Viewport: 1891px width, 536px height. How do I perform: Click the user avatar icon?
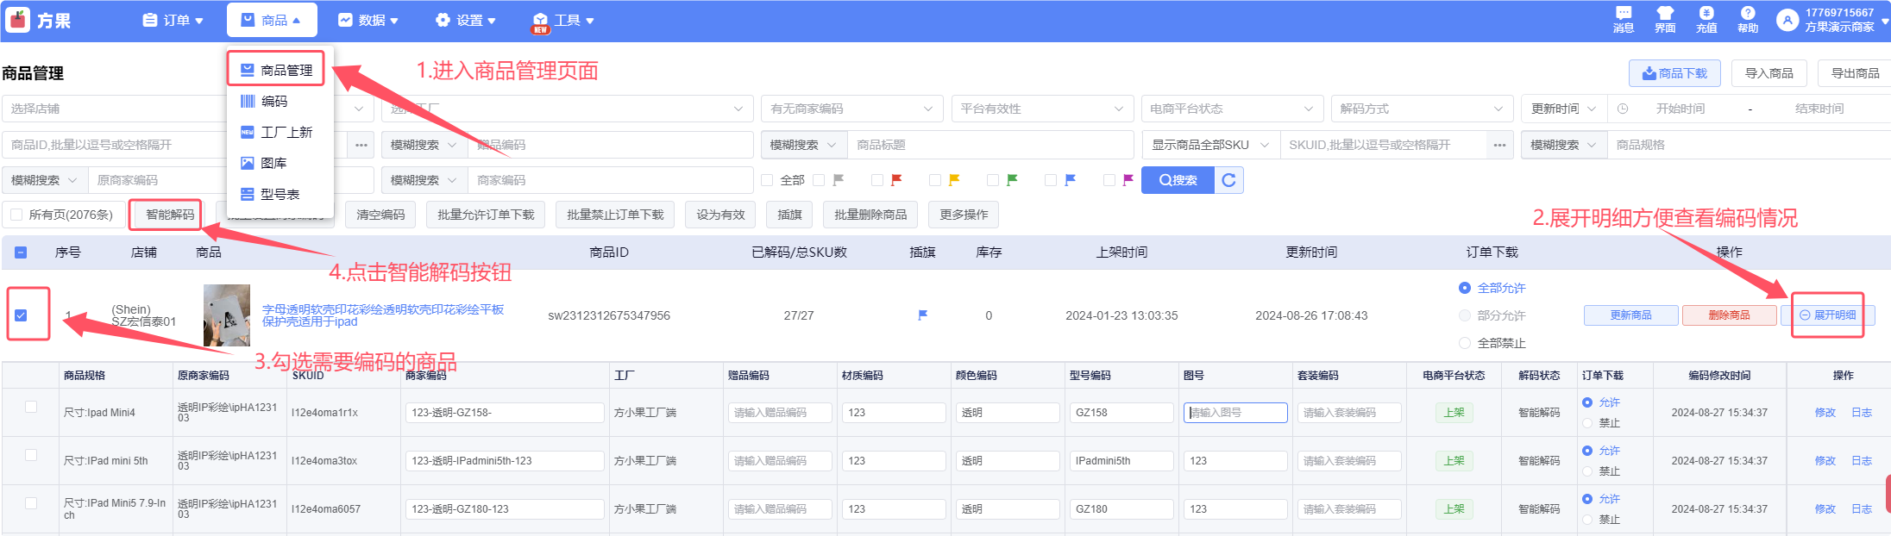1787,20
